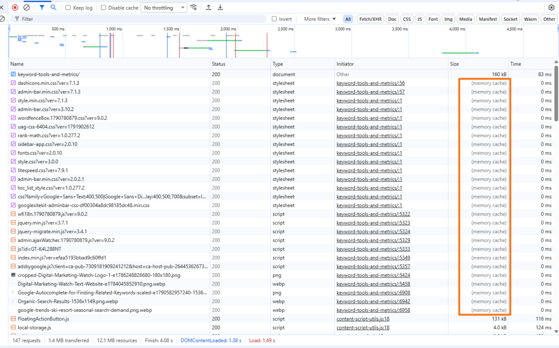Viewport: 559px width, 348px height.
Task: Click 147 requests summary text
Action: point(26,340)
